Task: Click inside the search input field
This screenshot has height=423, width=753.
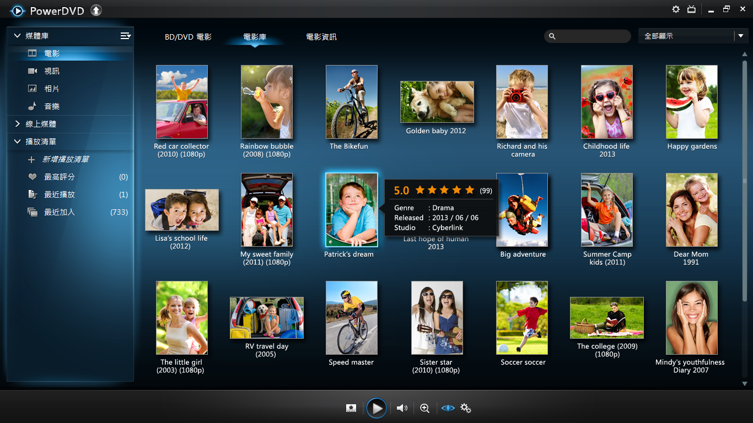Action: [588, 36]
